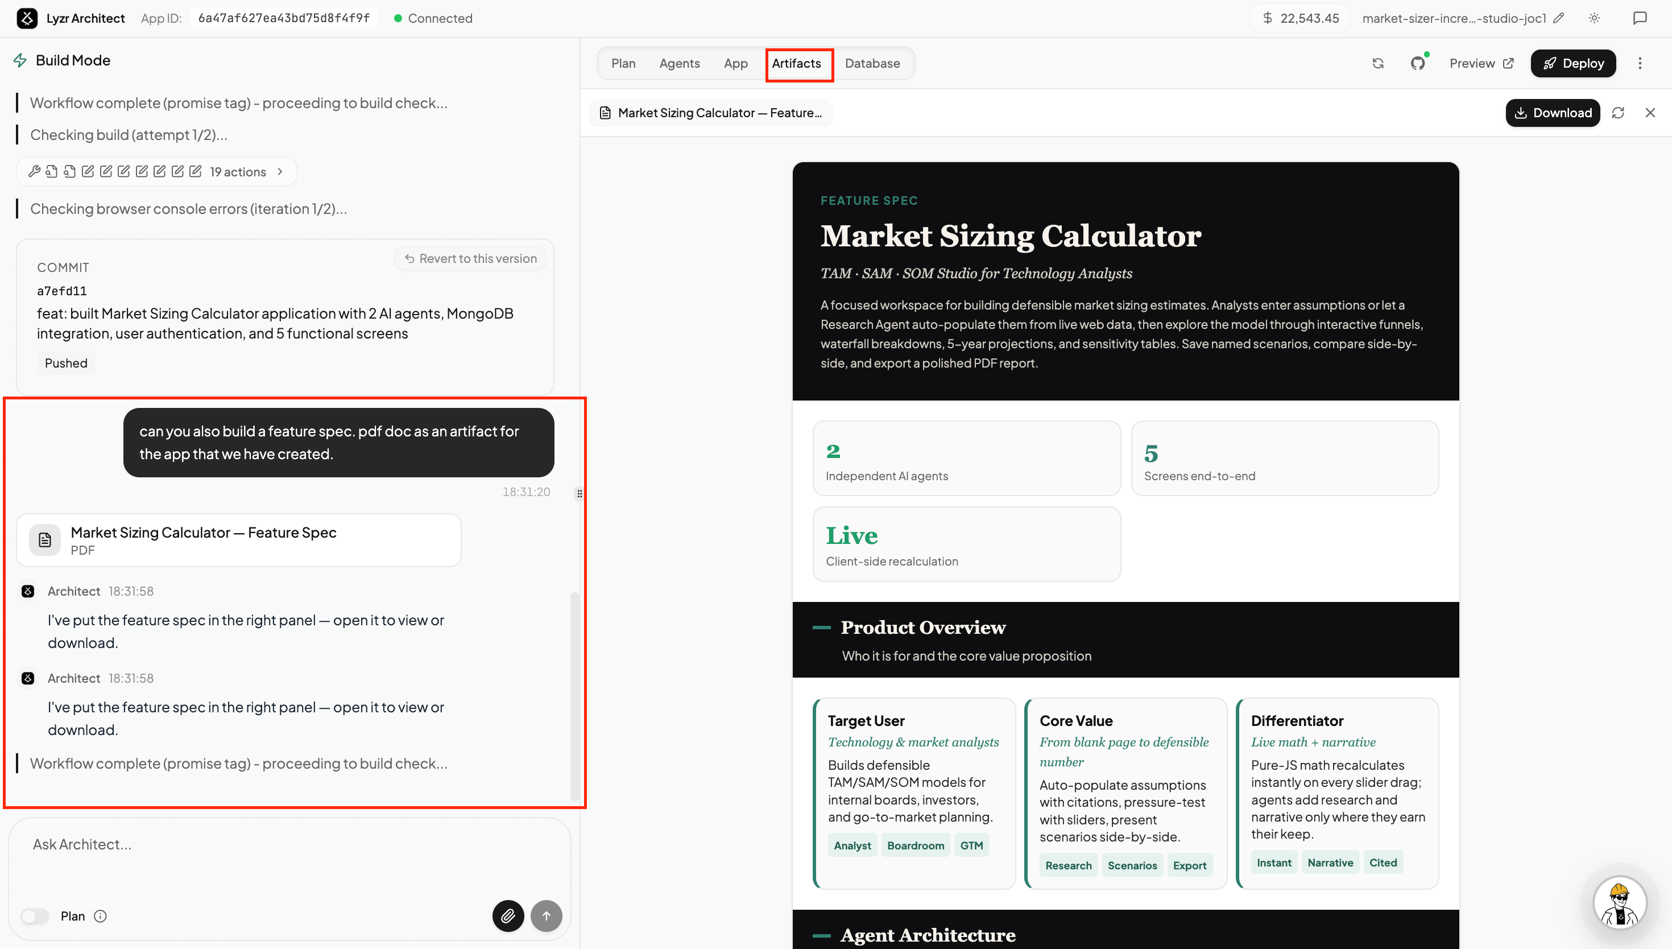Open the chat bubble icon in header
1672x949 pixels.
[1640, 18]
